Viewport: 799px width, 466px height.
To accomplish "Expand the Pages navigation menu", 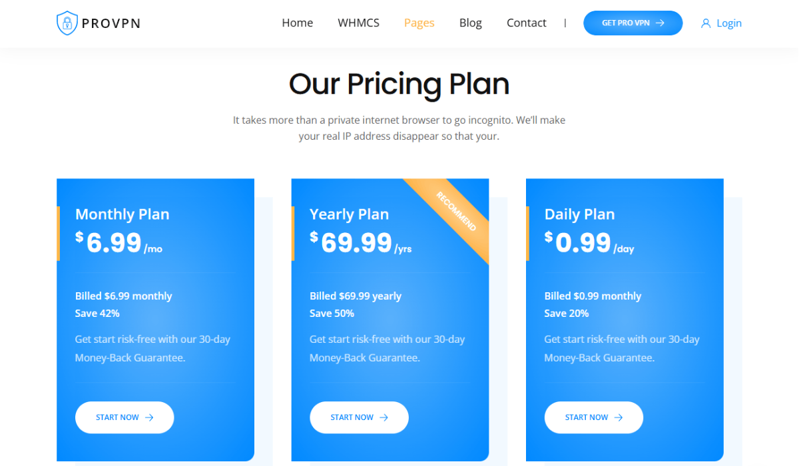I will tap(419, 23).
